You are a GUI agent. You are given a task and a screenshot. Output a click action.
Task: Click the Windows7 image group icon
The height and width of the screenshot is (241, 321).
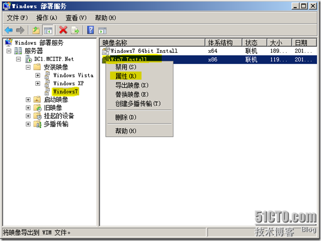(47, 91)
